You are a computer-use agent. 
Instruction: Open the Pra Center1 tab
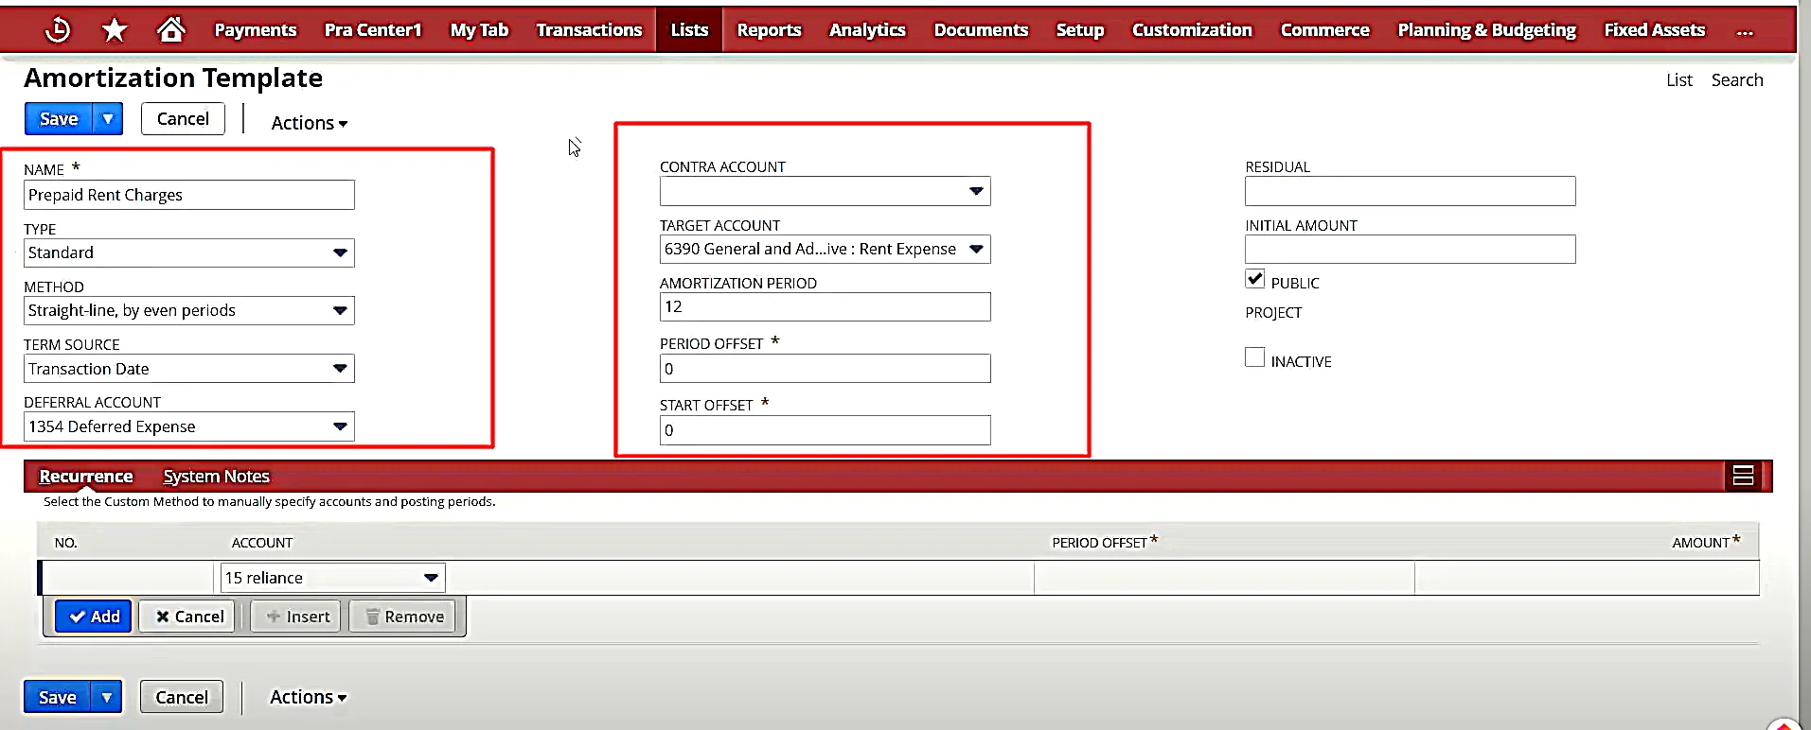(x=373, y=30)
